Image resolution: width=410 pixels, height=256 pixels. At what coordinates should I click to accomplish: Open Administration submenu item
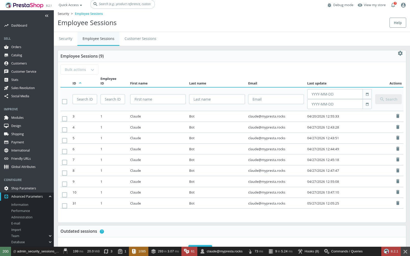(x=22, y=217)
